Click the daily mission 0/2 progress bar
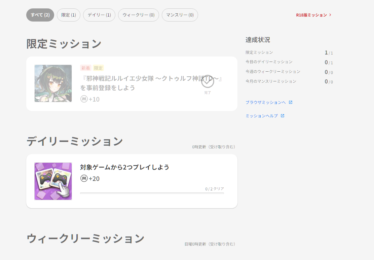Viewport: 374px width, 260px height. point(152,193)
